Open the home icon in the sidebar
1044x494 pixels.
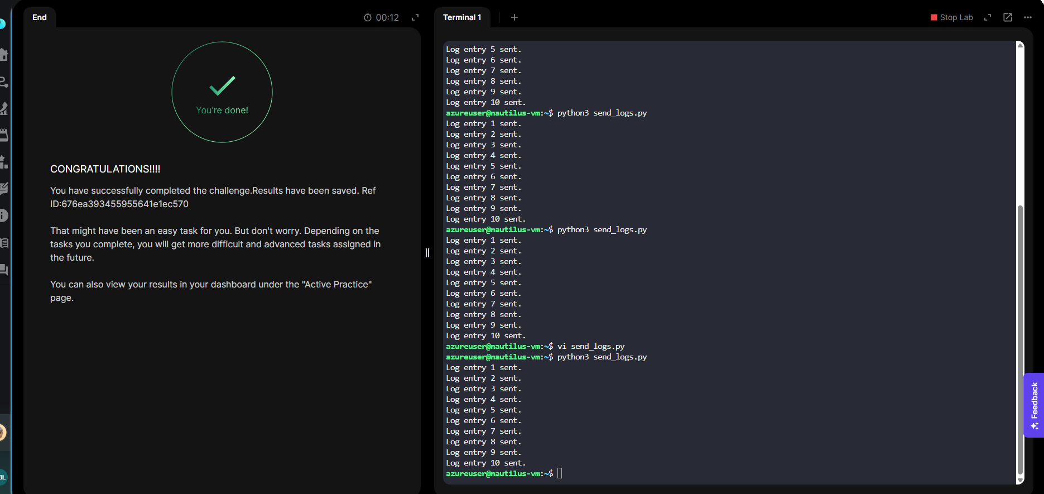(3, 55)
